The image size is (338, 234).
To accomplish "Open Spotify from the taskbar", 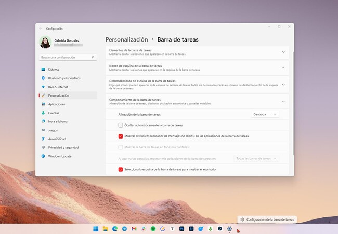I will tap(153, 229).
